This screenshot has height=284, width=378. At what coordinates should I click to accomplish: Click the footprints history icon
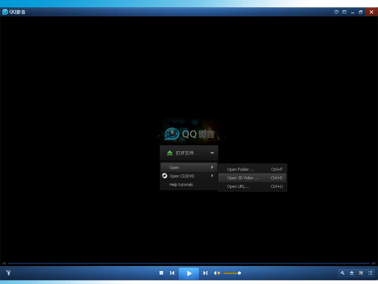[8, 273]
